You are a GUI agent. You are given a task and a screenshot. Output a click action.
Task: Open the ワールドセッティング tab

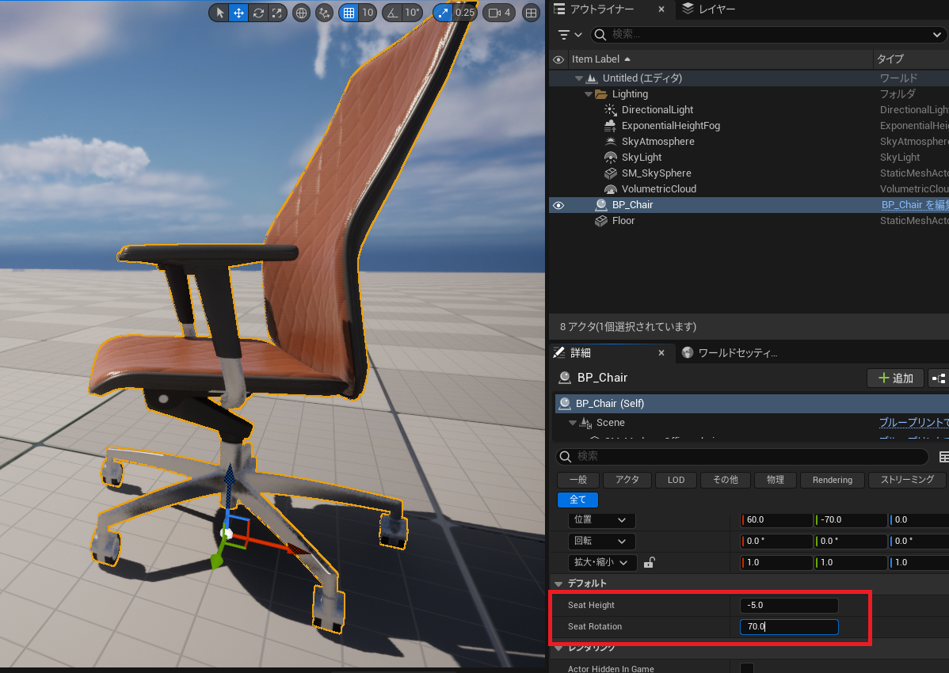(x=730, y=352)
